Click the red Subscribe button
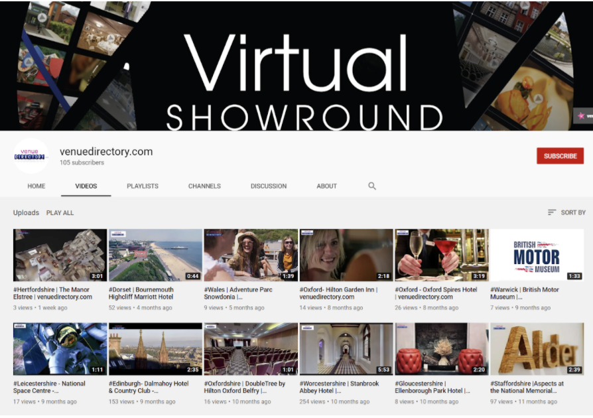Screen dimensions: 593x418 tap(560, 156)
